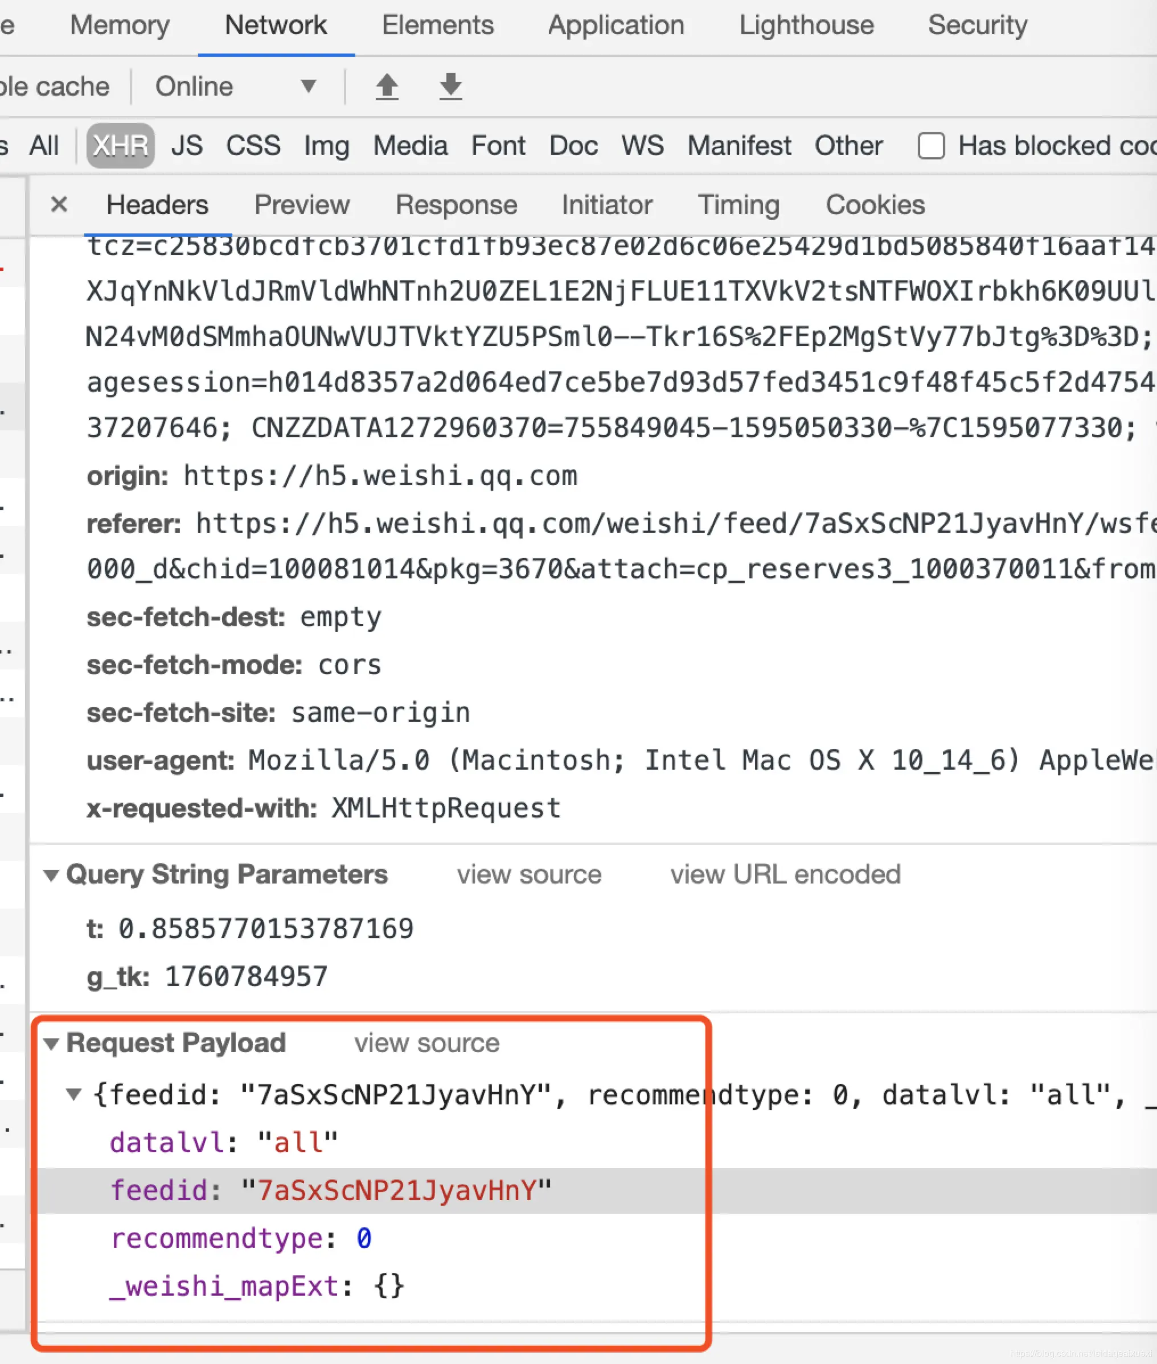Click view source beside Request Payload
The image size is (1157, 1364).
tap(427, 1043)
